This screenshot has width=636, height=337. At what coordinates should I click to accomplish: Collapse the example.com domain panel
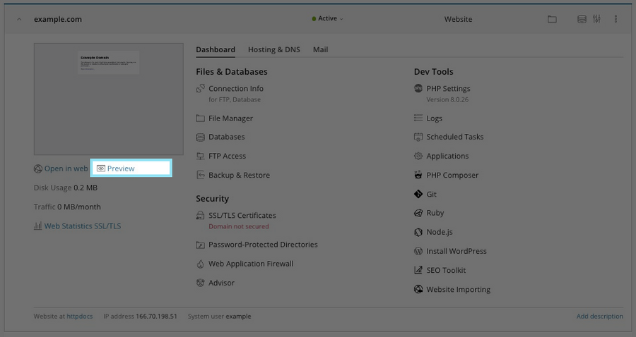19,19
